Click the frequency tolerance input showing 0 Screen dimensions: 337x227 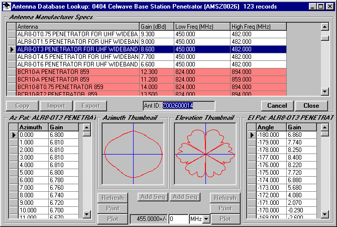tap(178, 219)
